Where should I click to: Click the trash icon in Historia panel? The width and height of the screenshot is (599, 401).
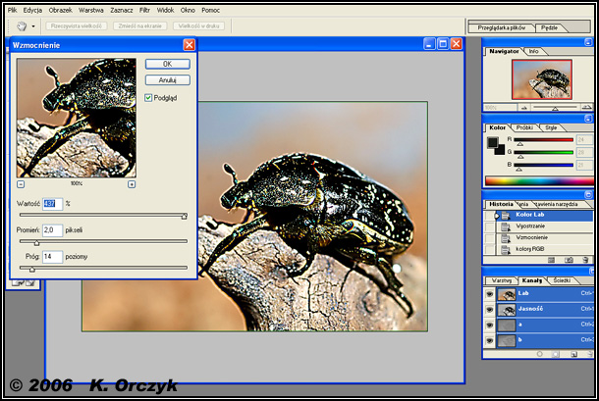tap(583, 260)
